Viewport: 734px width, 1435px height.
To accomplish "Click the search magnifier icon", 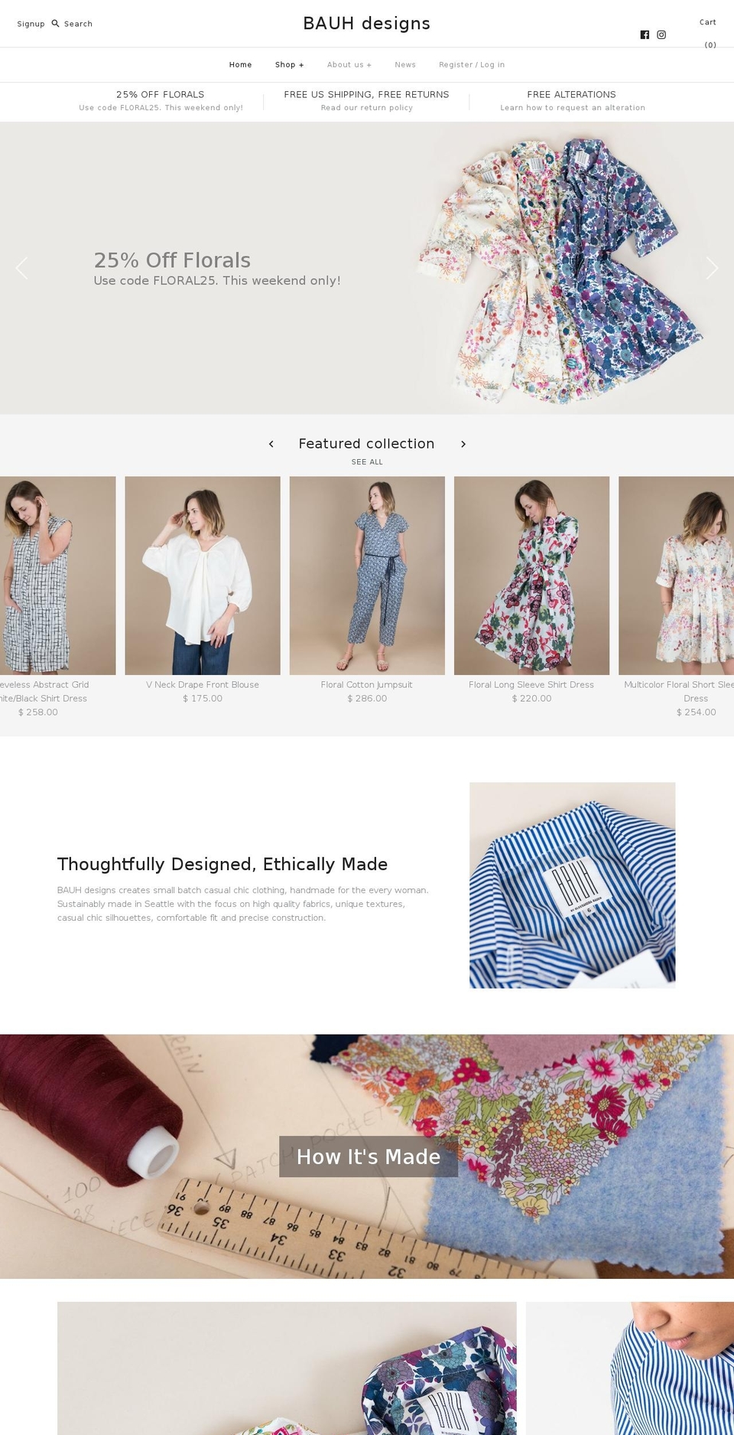I will tap(55, 24).
